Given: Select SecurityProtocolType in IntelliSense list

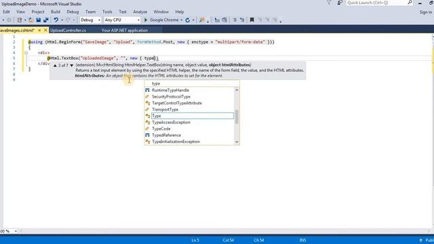Looking at the screenshot, I should click(171, 96).
